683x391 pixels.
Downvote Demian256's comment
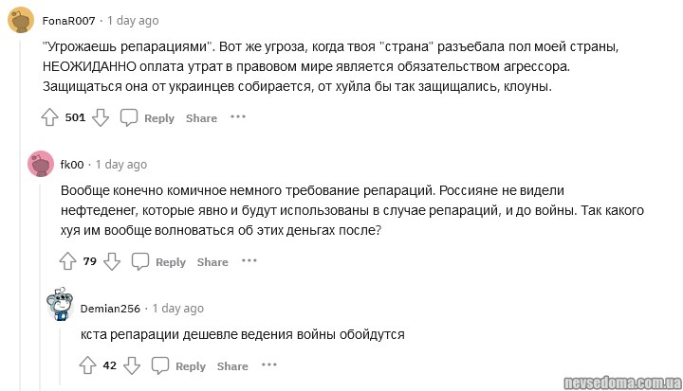(132, 365)
